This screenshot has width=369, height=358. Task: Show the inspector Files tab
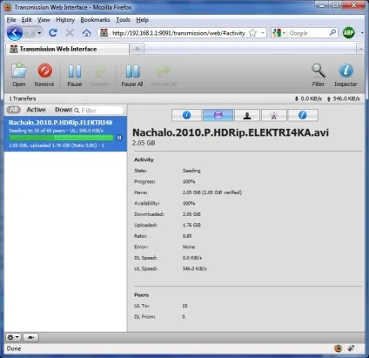(303, 115)
